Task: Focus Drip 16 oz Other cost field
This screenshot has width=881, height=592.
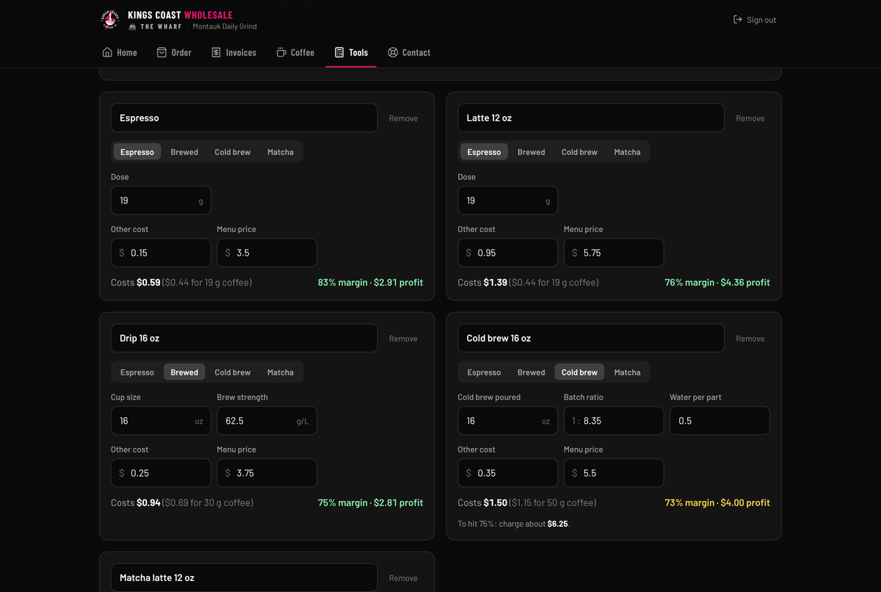Action: (x=161, y=473)
